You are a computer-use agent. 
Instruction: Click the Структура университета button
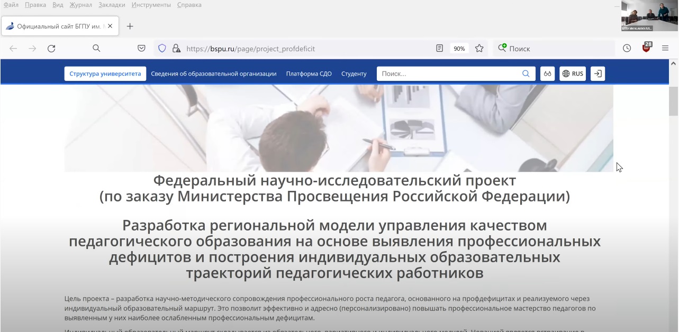pos(105,74)
